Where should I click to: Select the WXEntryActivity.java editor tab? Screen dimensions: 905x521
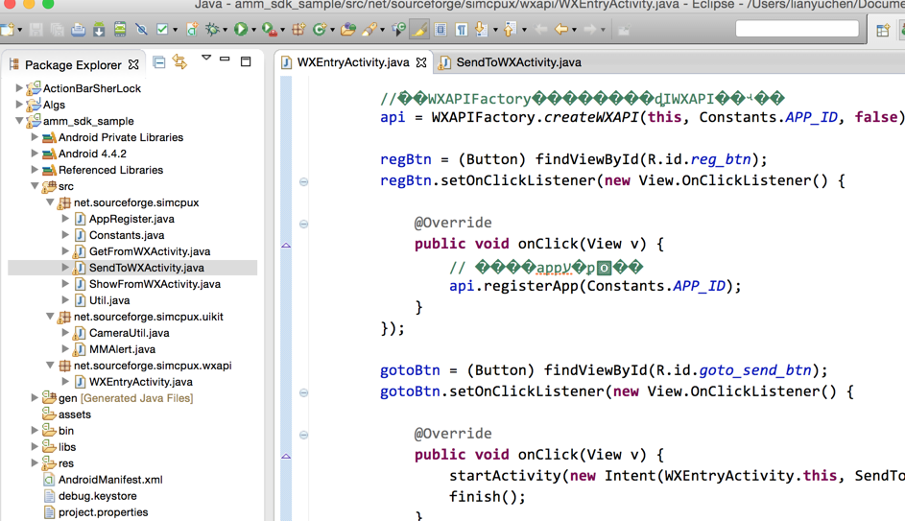(352, 62)
